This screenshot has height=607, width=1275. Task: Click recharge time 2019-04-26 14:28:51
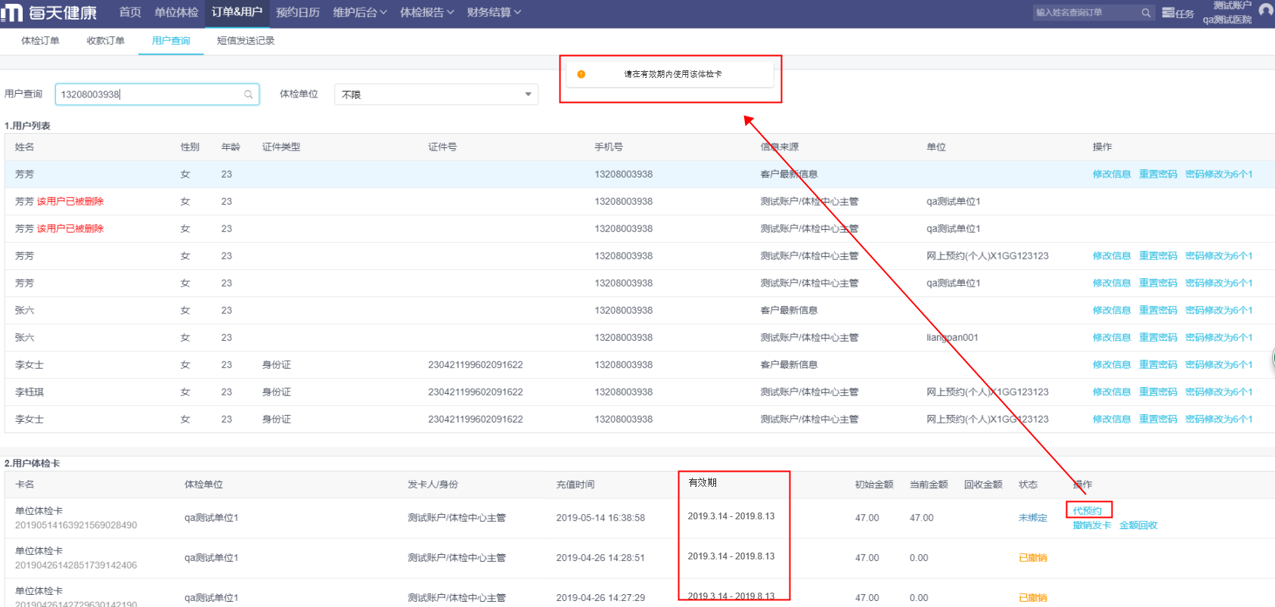pyautogui.click(x=600, y=558)
